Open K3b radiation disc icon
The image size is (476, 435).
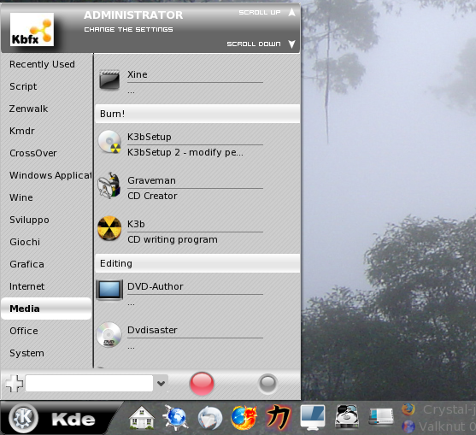tap(109, 228)
